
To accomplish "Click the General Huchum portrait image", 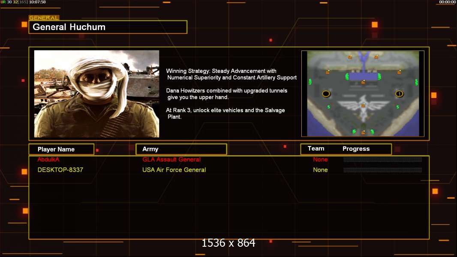I will click(x=96, y=94).
